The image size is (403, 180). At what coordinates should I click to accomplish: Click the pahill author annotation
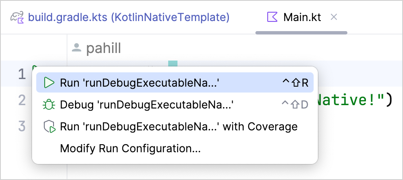(x=103, y=48)
